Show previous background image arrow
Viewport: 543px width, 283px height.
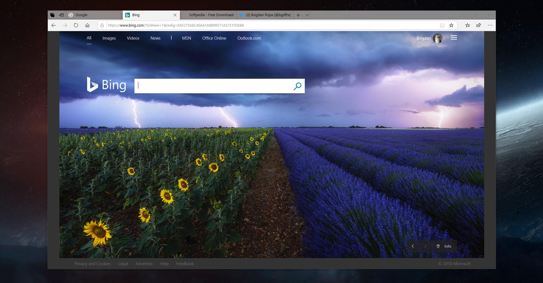pyautogui.click(x=413, y=246)
